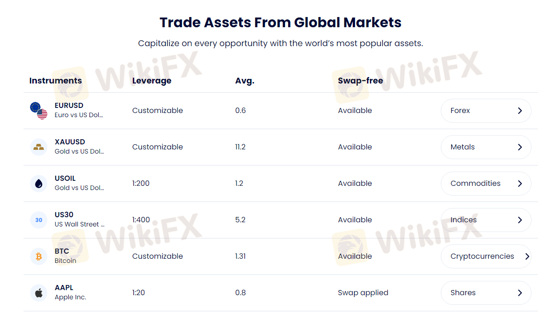
Task: Expand Indices via its chevron arrow
Action: [x=520, y=220]
